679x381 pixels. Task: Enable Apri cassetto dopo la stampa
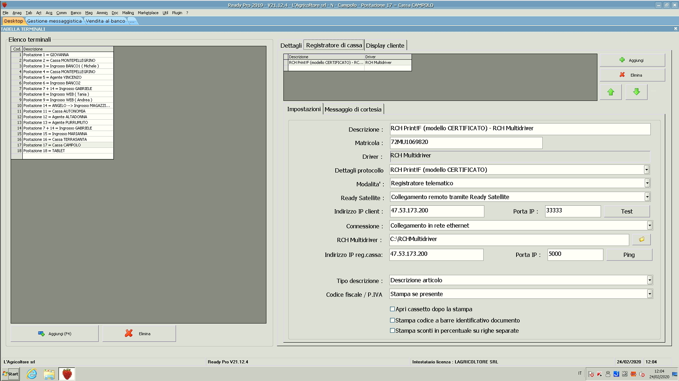point(392,309)
